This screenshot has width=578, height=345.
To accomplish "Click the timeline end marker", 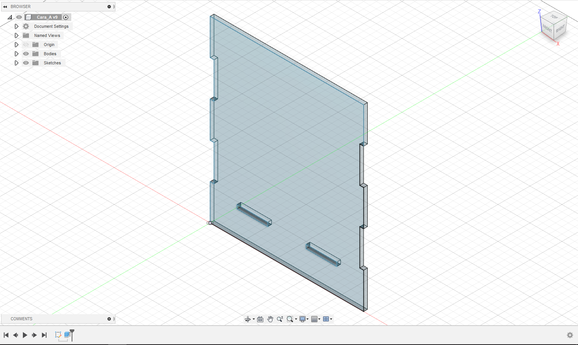I will coord(72,335).
